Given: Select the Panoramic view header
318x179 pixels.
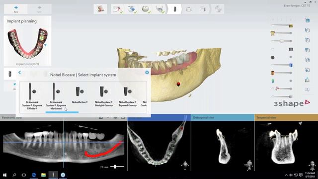Looking at the screenshot, I should click(64, 117).
